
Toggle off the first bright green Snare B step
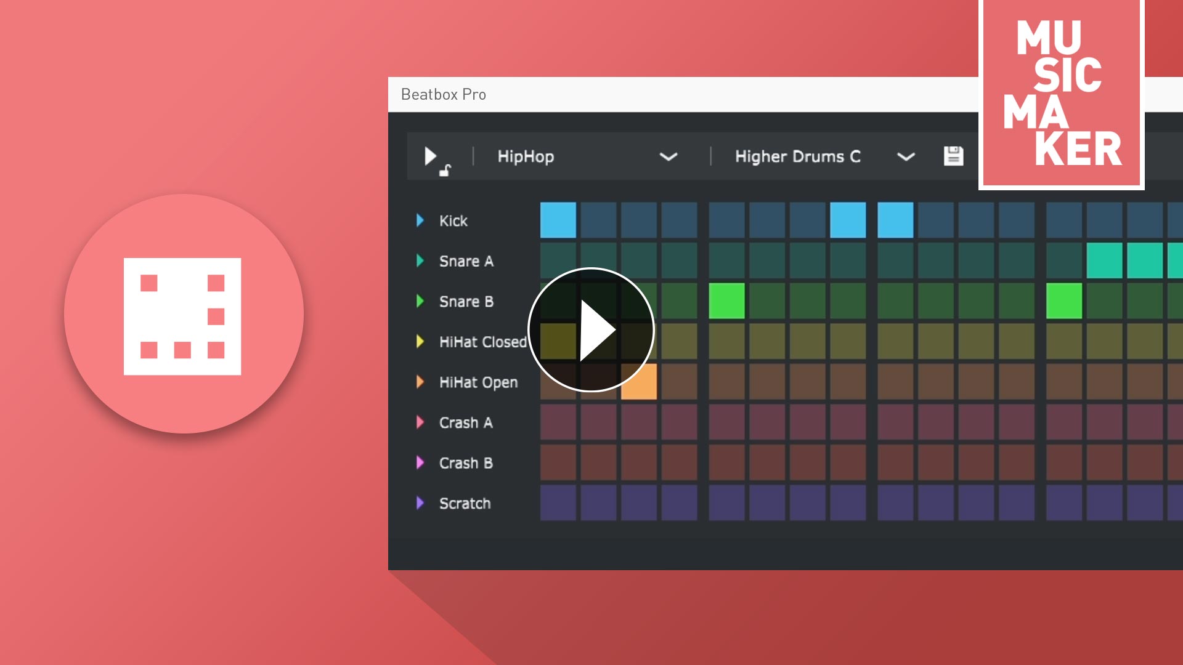[x=727, y=300]
